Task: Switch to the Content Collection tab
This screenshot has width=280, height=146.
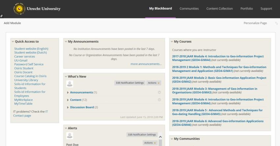Action: coord(219,9)
